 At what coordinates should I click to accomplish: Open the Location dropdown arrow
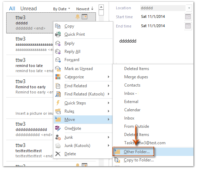click(x=189, y=8)
